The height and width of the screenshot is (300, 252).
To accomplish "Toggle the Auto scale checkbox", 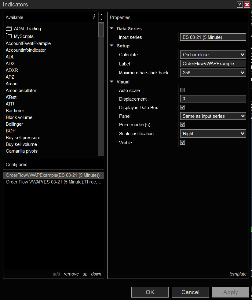I will 182,90.
